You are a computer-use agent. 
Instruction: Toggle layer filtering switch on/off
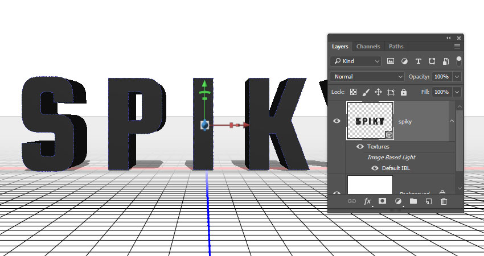[x=459, y=61]
